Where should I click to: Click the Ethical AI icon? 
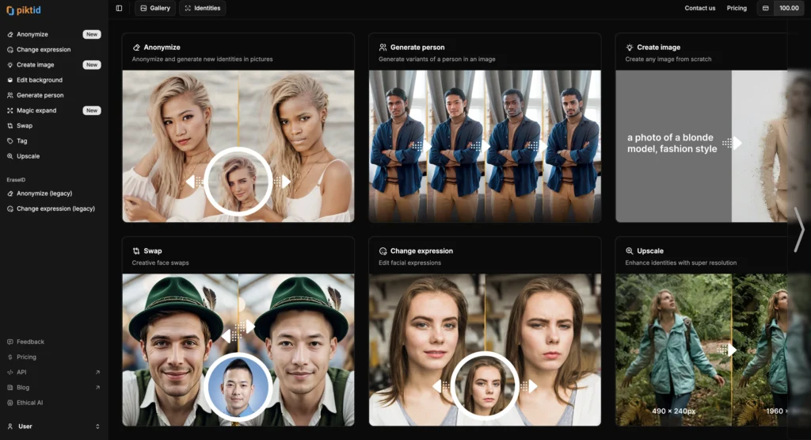(x=10, y=403)
